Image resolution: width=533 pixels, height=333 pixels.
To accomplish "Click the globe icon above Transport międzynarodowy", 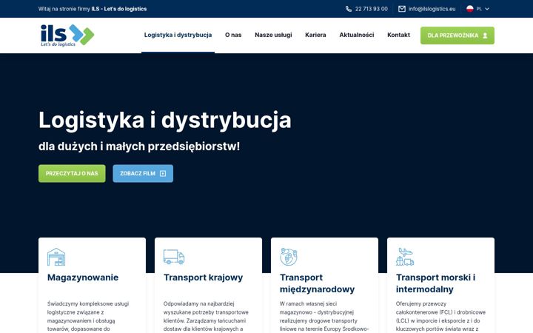I will click(289, 257).
